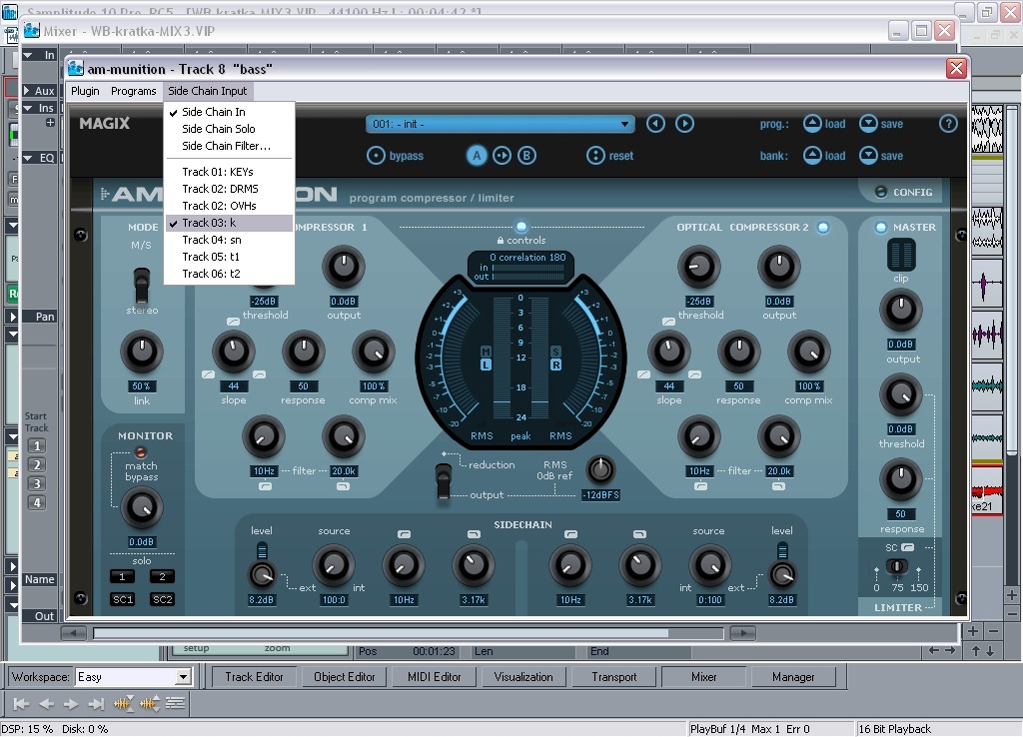Go to the next preset arrow
Screen dimensions: 1023x737
pos(684,124)
